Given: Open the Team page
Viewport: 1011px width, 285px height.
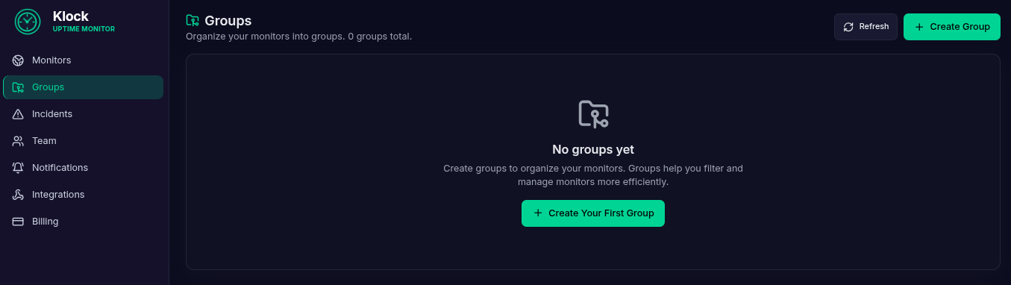Looking at the screenshot, I should tap(83, 141).
